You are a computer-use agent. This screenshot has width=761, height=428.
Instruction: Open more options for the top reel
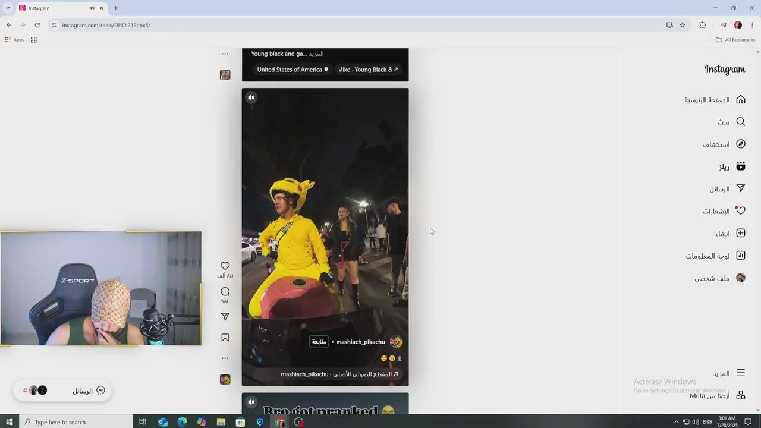(225, 53)
